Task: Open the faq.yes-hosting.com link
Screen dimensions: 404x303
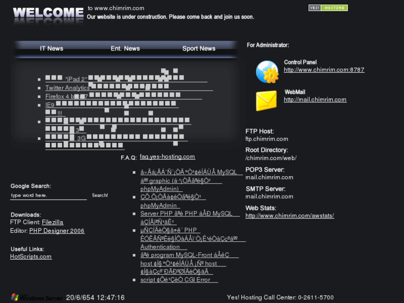Action: point(167,157)
